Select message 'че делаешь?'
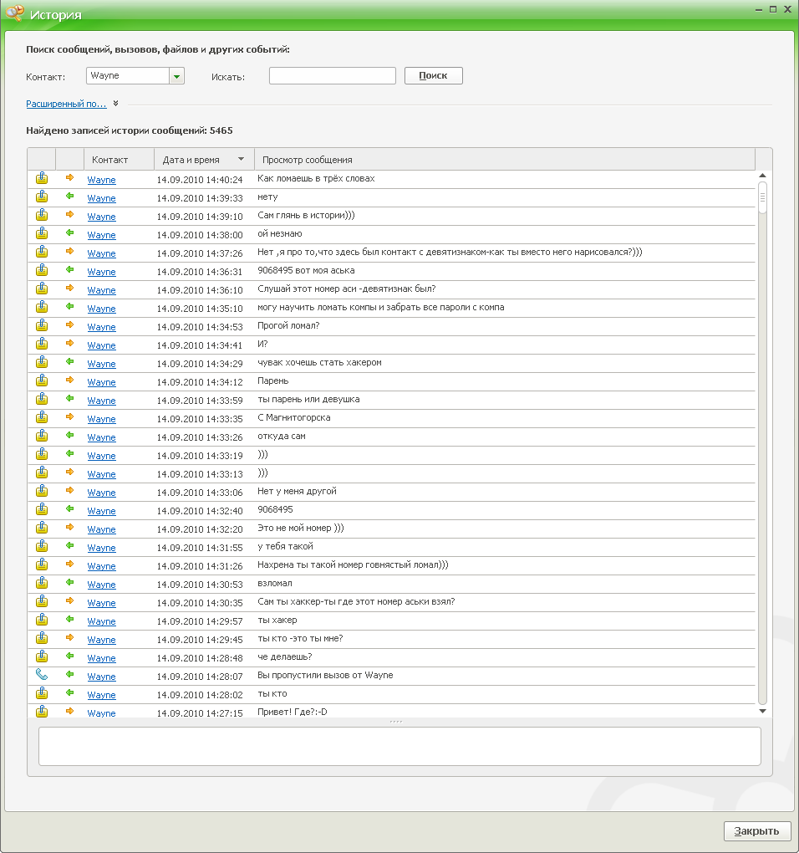Screen dimensions: 799x853 point(284,656)
